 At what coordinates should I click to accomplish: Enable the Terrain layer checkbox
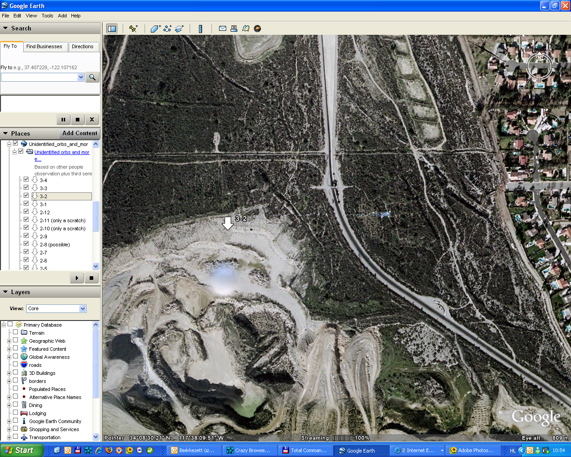point(15,332)
